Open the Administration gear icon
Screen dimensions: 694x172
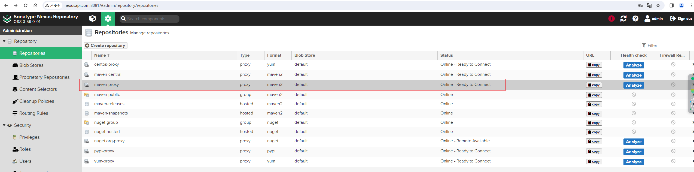(108, 19)
